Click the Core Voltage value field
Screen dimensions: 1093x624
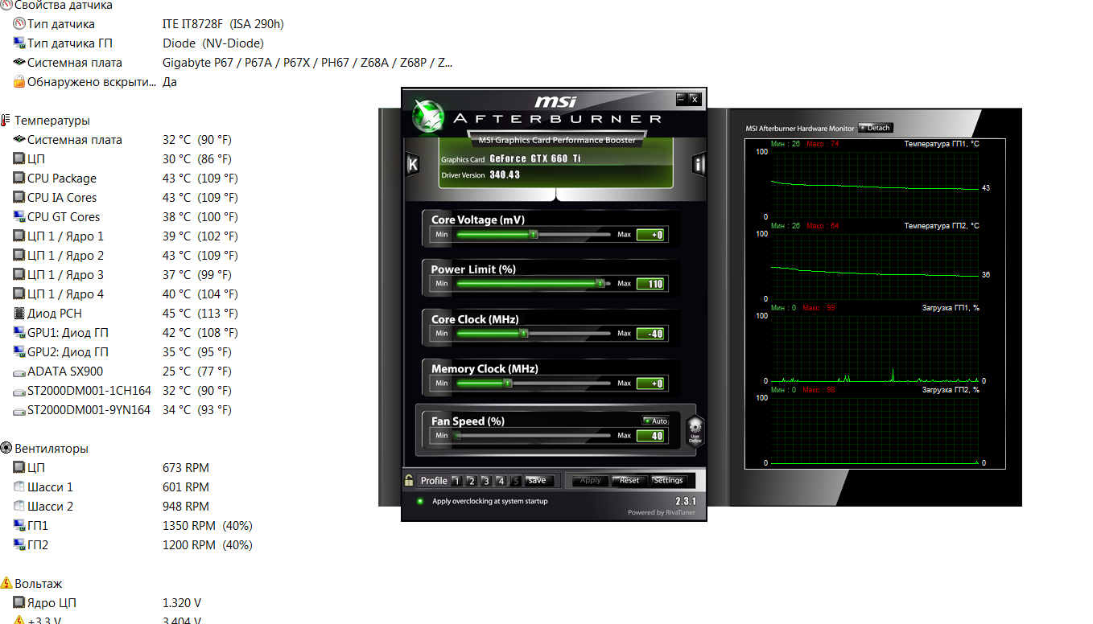tap(650, 235)
